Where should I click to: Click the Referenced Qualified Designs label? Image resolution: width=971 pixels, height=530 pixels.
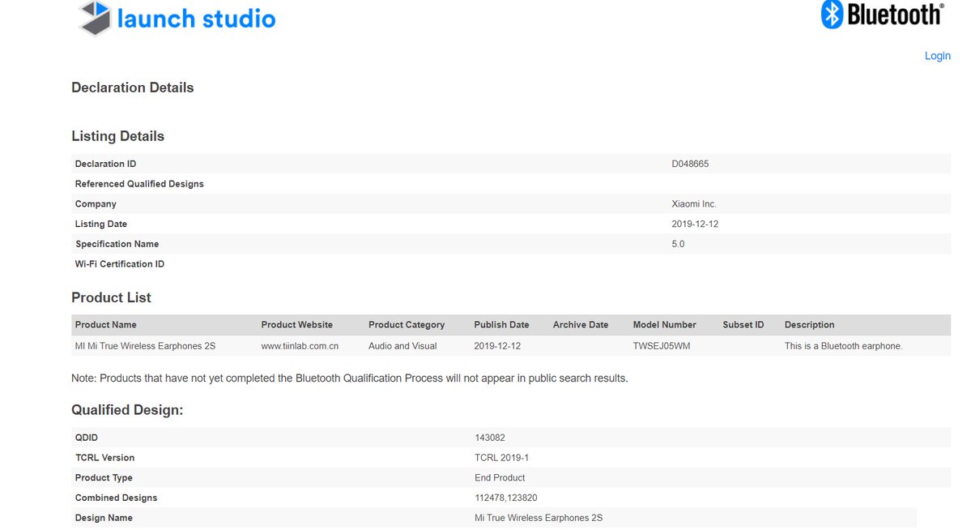(139, 183)
